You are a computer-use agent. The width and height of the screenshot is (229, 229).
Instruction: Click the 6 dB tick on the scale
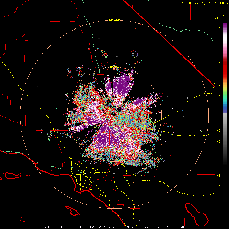coord(220,40)
